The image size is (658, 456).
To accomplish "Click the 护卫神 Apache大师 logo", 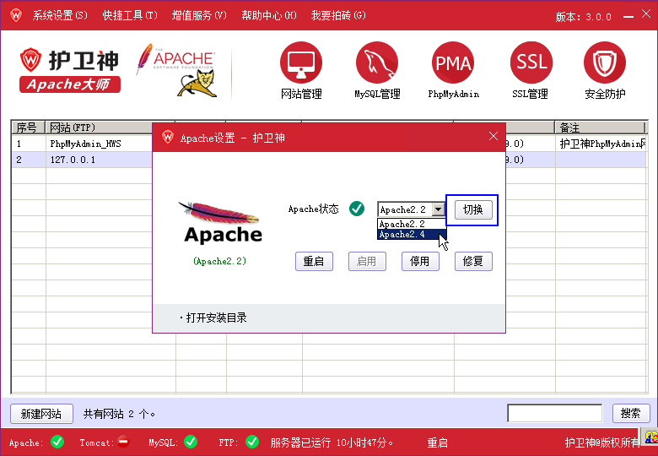I will pyautogui.click(x=70, y=70).
